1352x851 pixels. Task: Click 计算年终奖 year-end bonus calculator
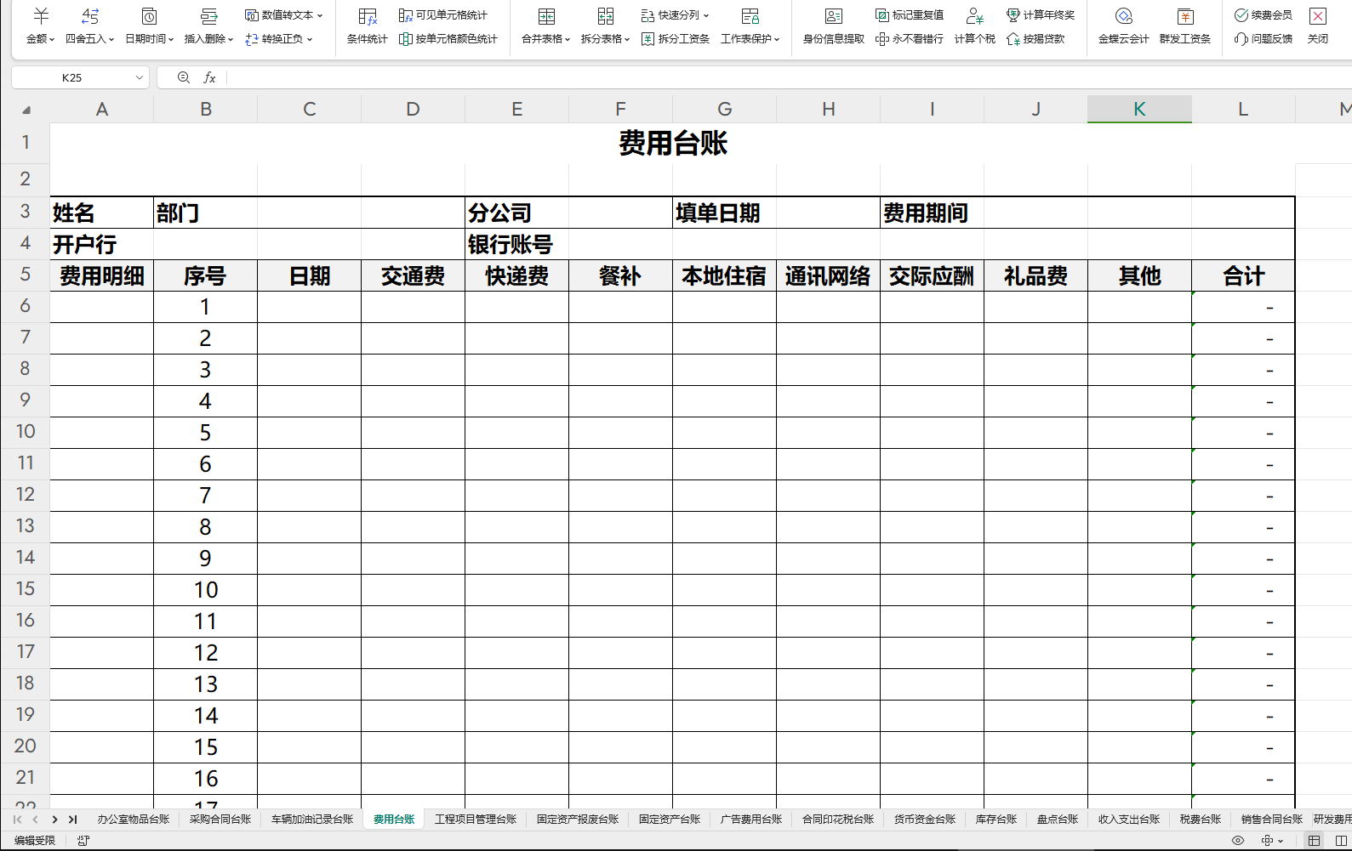coord(1041,15)
